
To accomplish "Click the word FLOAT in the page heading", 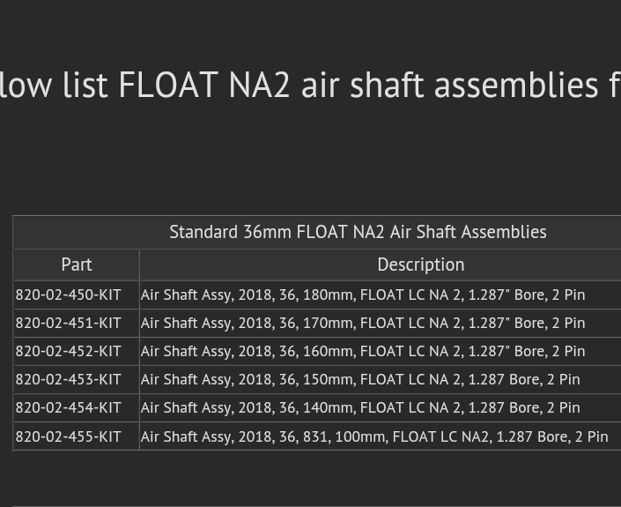I will click(168, 86).
